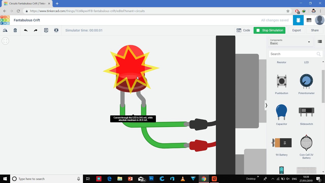Collapse the components panel arrow
325x183 pixels.
266,105
